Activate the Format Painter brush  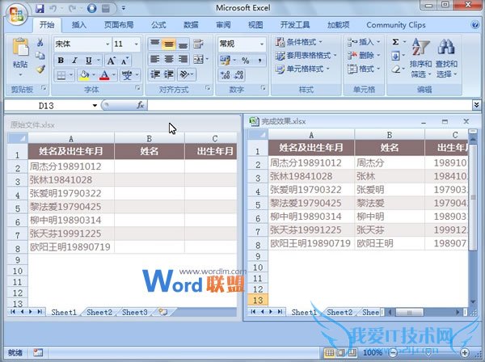[40, 69]
